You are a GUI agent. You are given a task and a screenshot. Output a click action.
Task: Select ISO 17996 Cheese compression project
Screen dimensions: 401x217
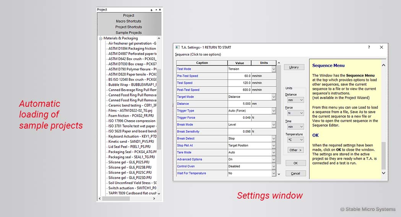[132, 121]
